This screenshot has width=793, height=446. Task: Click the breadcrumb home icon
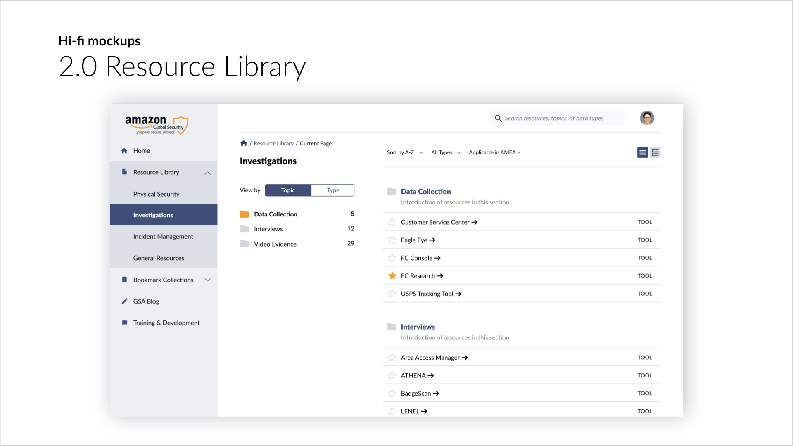244,143
